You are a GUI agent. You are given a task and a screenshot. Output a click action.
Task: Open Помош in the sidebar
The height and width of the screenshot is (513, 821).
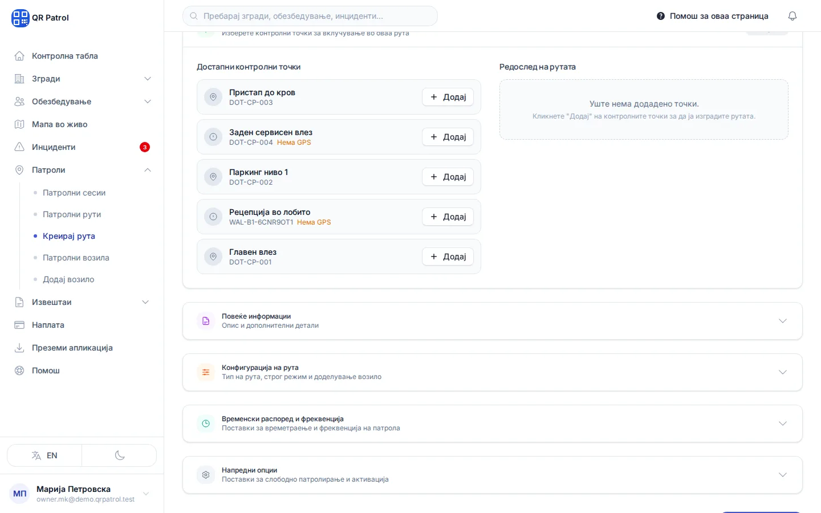[82, 370]
